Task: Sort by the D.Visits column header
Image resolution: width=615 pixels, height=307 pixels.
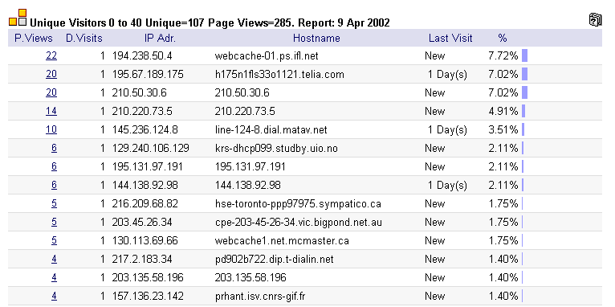Action: (x=84, y=38)
